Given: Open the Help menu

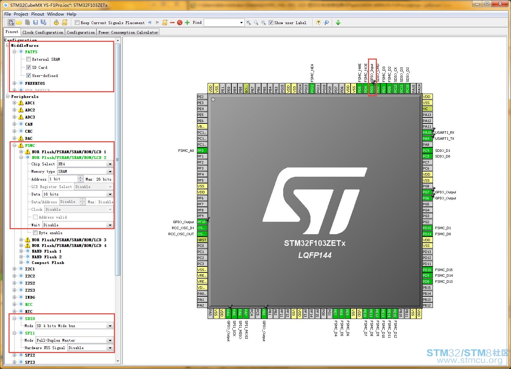Looking at the screenshot, I should [x=71, y=14].
